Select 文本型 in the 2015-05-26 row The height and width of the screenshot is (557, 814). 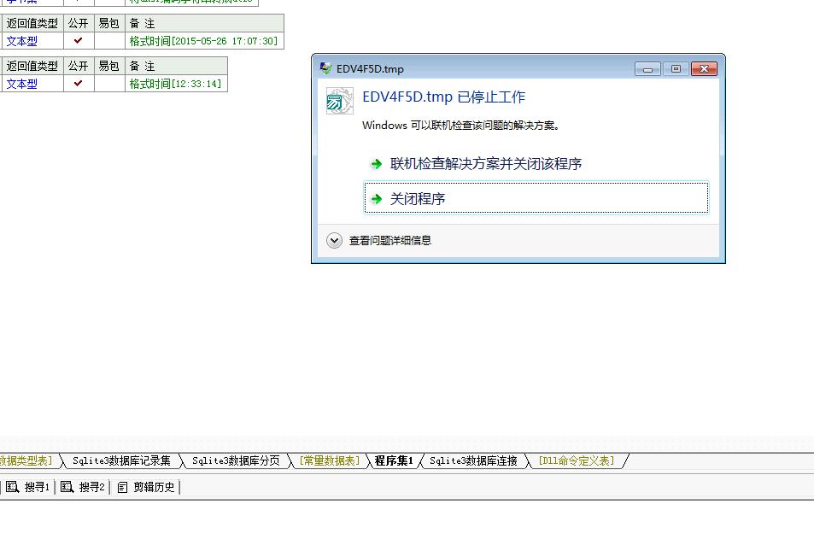pyautogui.click(x=22, y=41)
